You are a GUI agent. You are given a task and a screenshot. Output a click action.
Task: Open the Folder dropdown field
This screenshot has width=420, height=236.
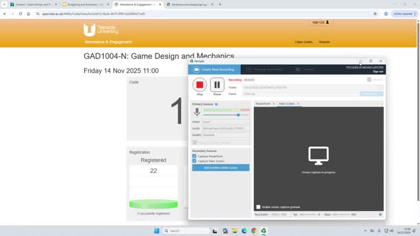point(313,87)
